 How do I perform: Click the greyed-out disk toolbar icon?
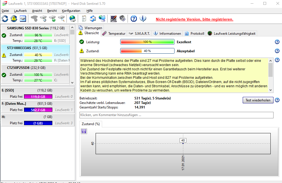(x=34, y=18)
